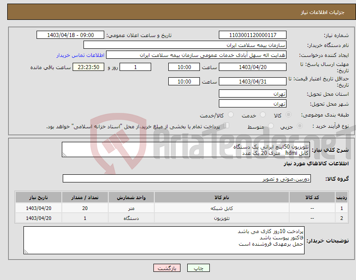Click the نام کالا column header
Image resolution: width=356 pixels, height=280 pixels.
[x=222, y=197]
